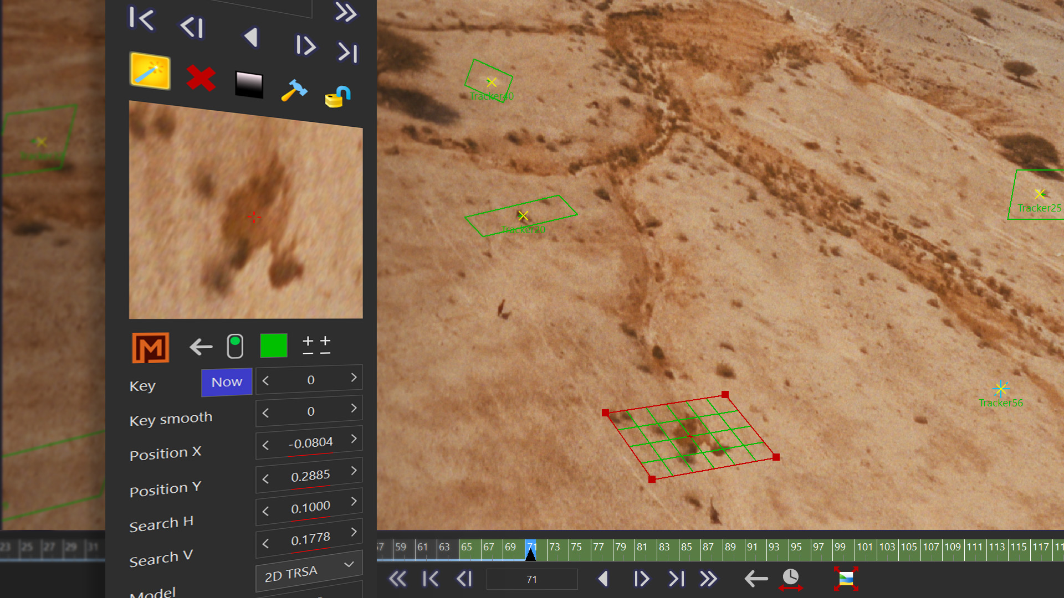Click the red X delete tracker icon
The height and width of the screenshot is (598, 1064).
tap(201, 79)
